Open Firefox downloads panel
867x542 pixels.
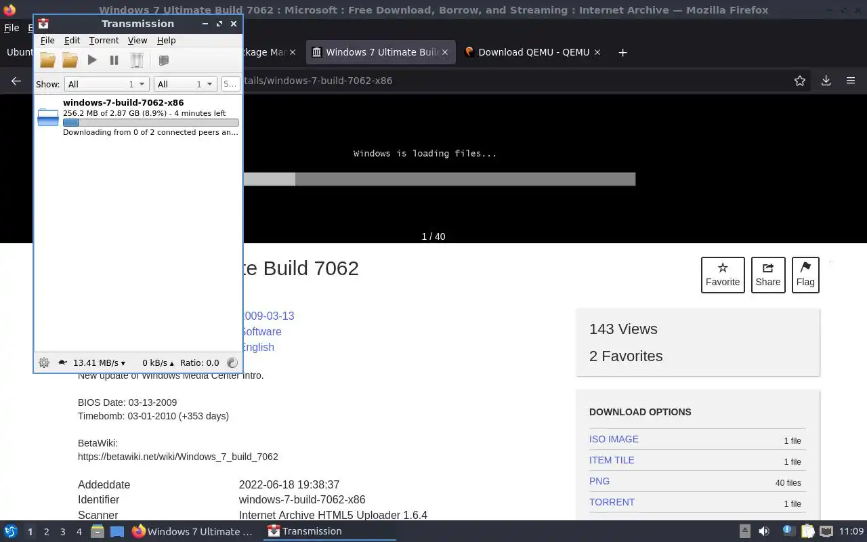click(x=826, y=81)
